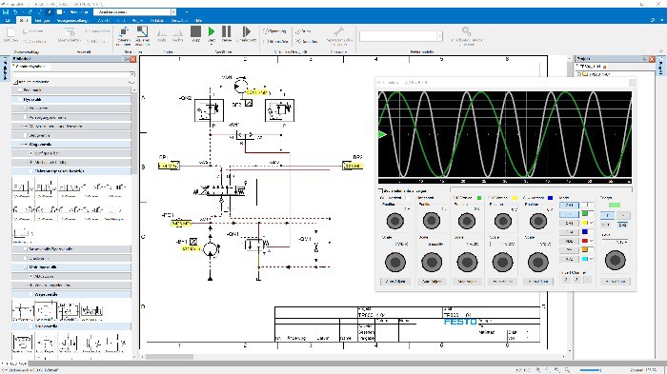The width and height of the screenshot is (667, 374).
Task: Click the yellow channel color swatch in the oscilloscope
Action: 515,198
